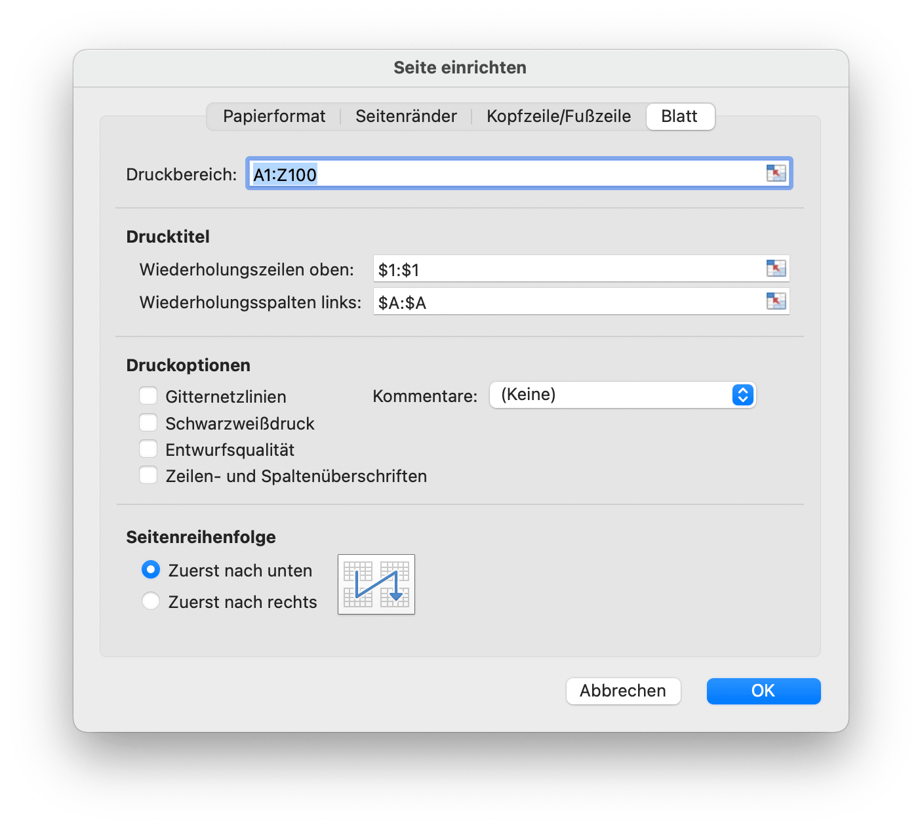922x829 pixels.
Task: Cancel the dialog via Abbrechen
Action: (x=622, y=691)
